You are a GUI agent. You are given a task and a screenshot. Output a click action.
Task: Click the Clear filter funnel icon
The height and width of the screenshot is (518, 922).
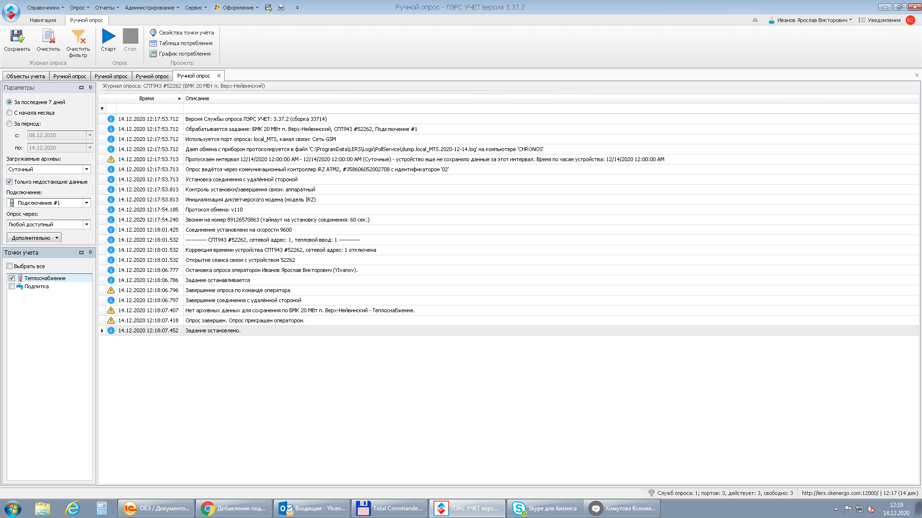click(78, 37)
